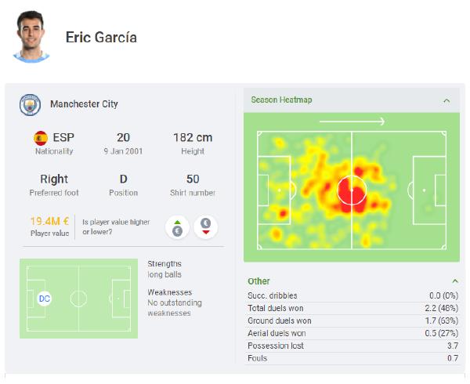The height and width of the screenshot is (384, 470).
Task: Click the shirt number 50
Action: 193,179
